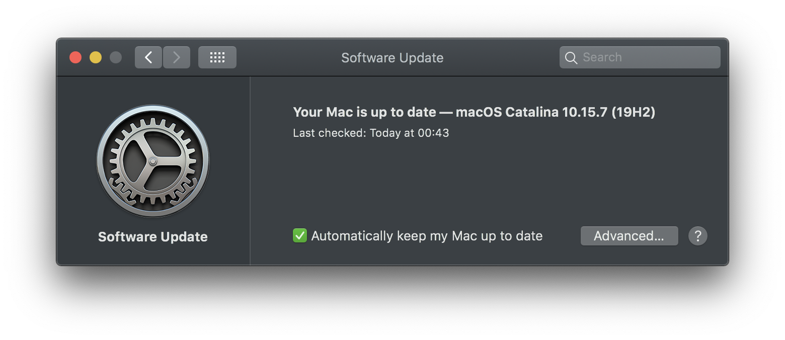Click the gray disabled zoom window button
The width and height of the screenshot is (785, 340).
pyautogui.click(x=116, y=57)
